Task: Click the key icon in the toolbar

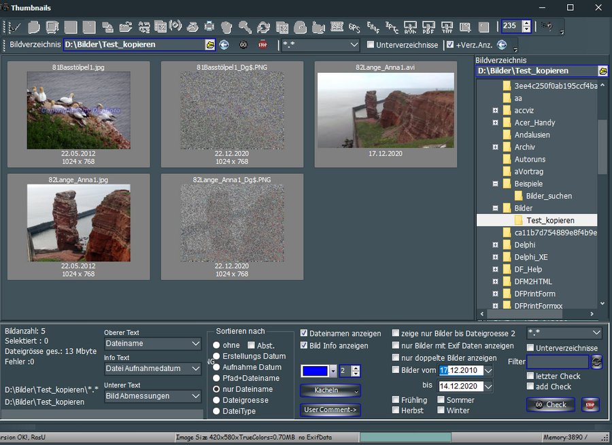Action: pyautogui.click(x=245, y=27)
